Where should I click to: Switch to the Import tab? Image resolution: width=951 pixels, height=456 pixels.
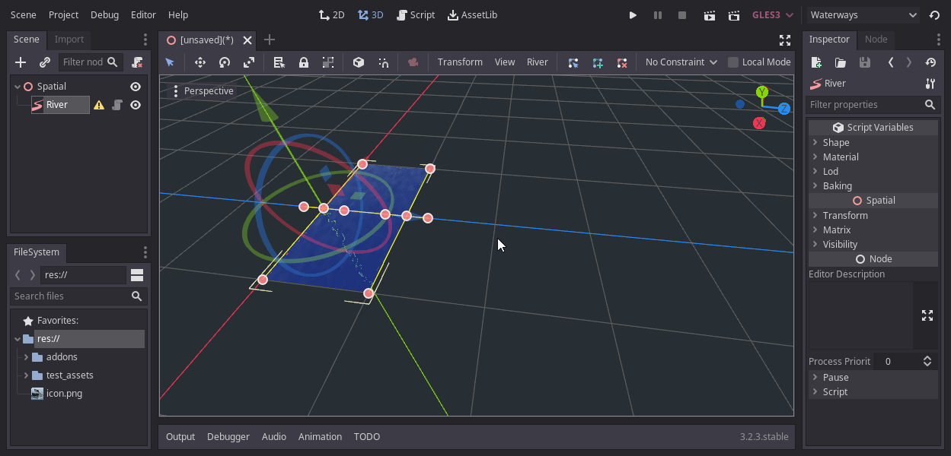point(69,40)
